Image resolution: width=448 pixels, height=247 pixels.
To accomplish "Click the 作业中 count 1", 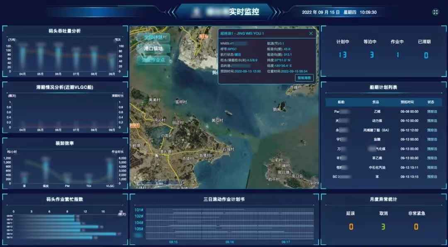I will tap(397, 55).
